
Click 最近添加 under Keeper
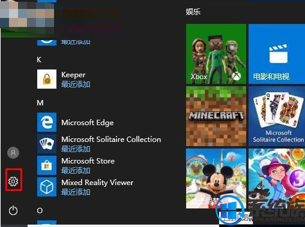76,84
